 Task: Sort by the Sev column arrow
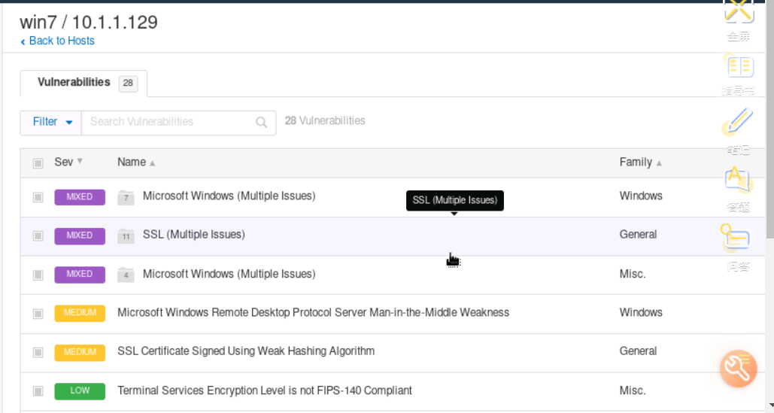80,162
